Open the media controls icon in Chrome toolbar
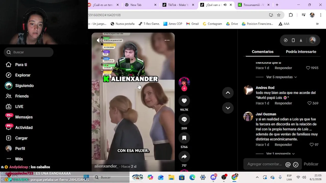326x183 pixels. (303, 15)
